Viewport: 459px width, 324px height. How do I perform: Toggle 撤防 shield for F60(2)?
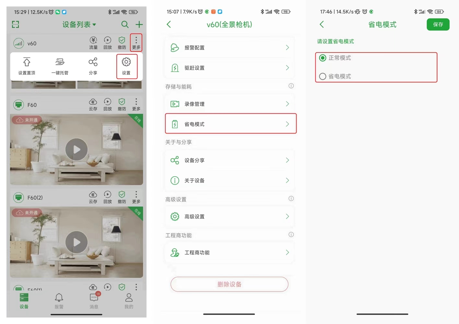pos(122,194)
